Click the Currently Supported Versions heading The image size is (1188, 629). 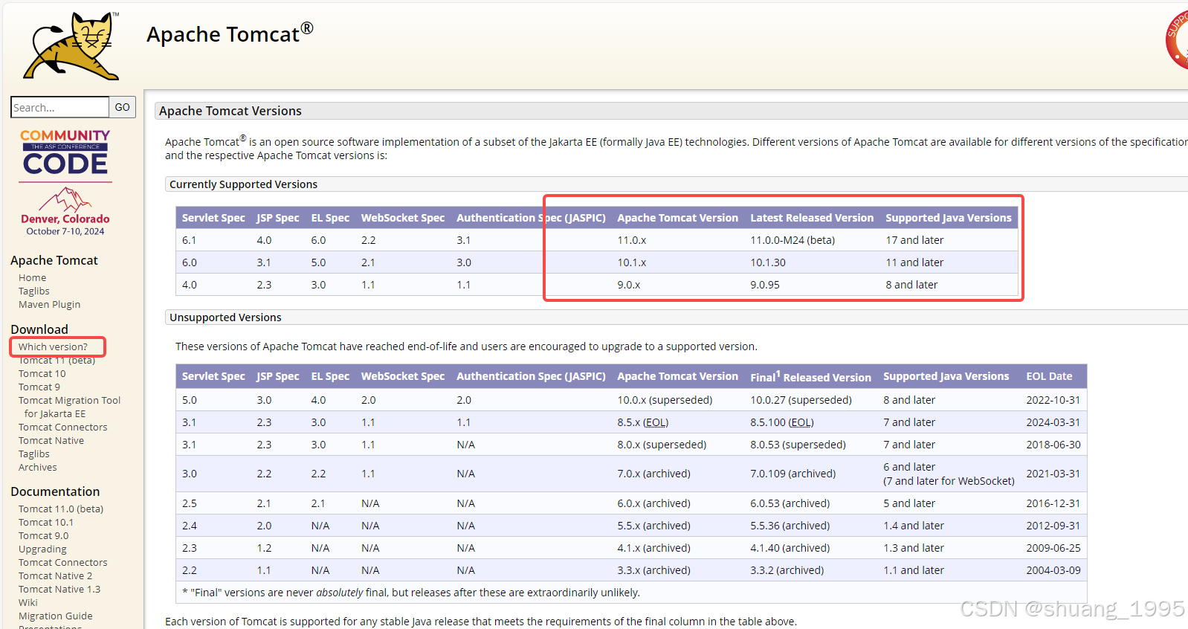click(x=243, y=184)
